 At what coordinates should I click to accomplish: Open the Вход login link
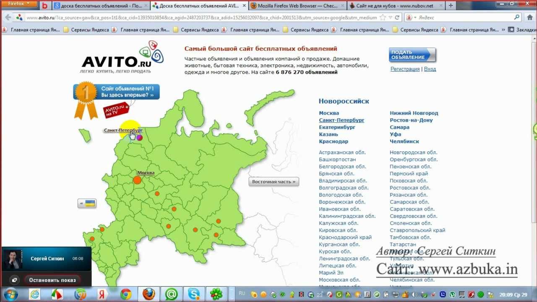point(430,69)
